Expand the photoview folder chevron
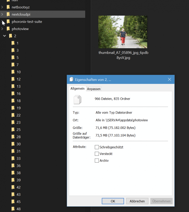 pyautogui.click(x=2, y=29)
